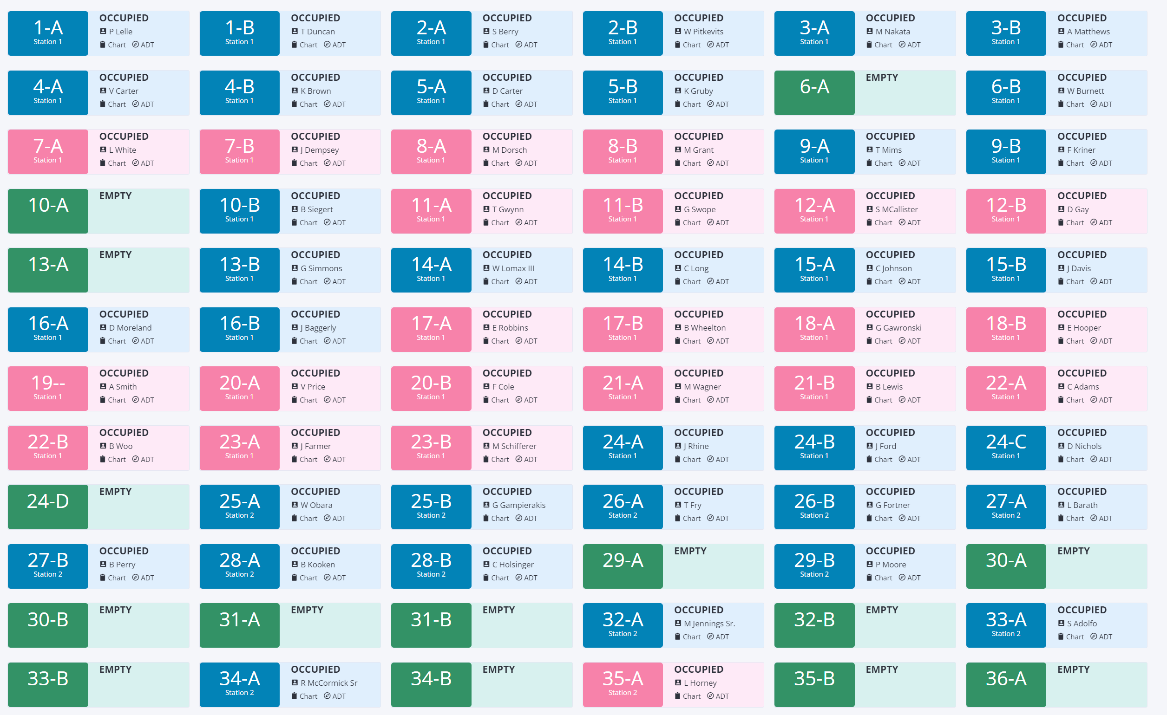Select the empty bed tile 36-A

tap(1005, 684)
